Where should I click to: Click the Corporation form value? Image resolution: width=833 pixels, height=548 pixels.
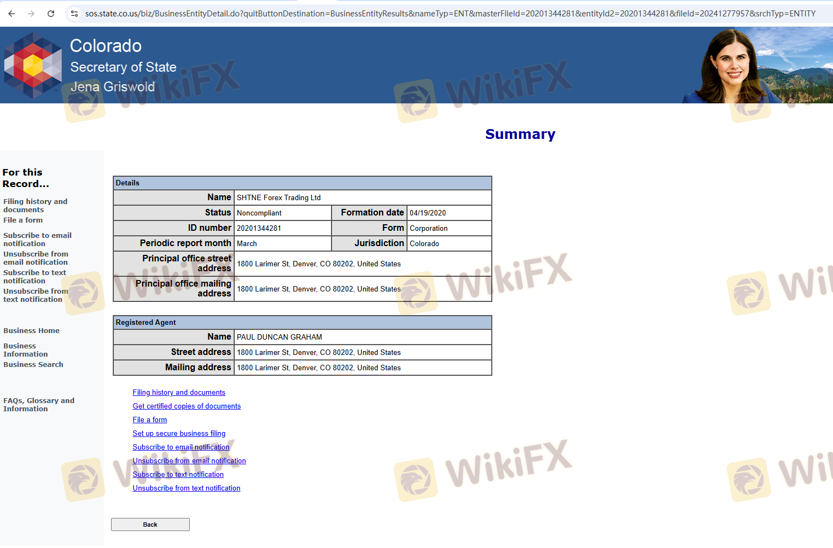tap(429, 229)
